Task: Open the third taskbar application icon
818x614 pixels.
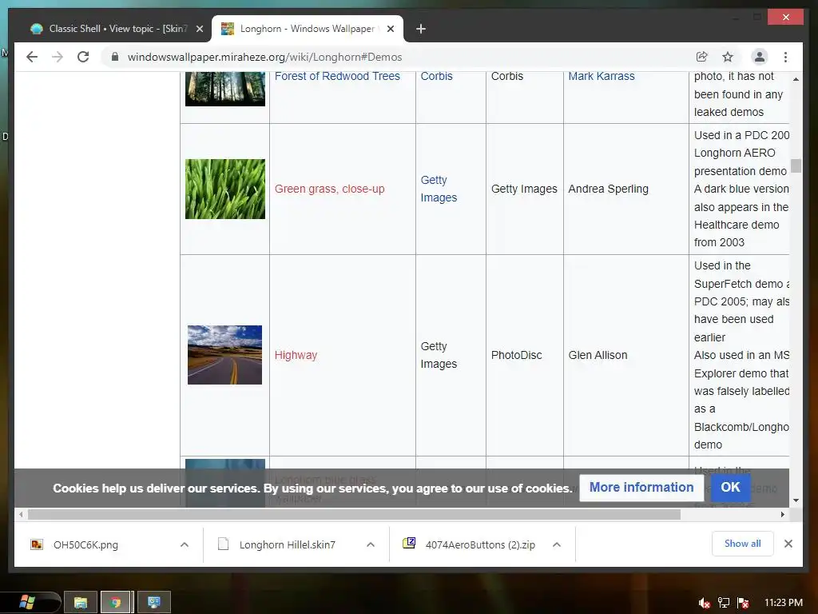Action: pyautogui.click(x=154, y=602)
